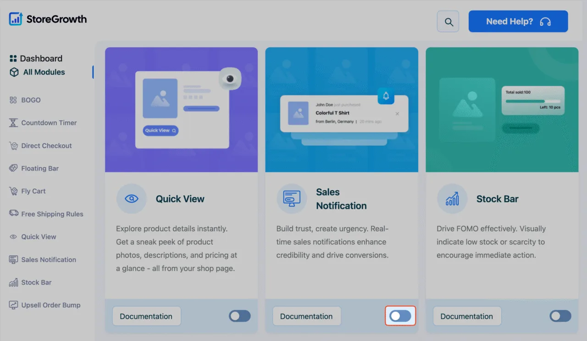Image resolution: width=587 pixels, height=341 pixels.
Task: Open Documentation for Quick View
Action: click(x=146, y=316)
